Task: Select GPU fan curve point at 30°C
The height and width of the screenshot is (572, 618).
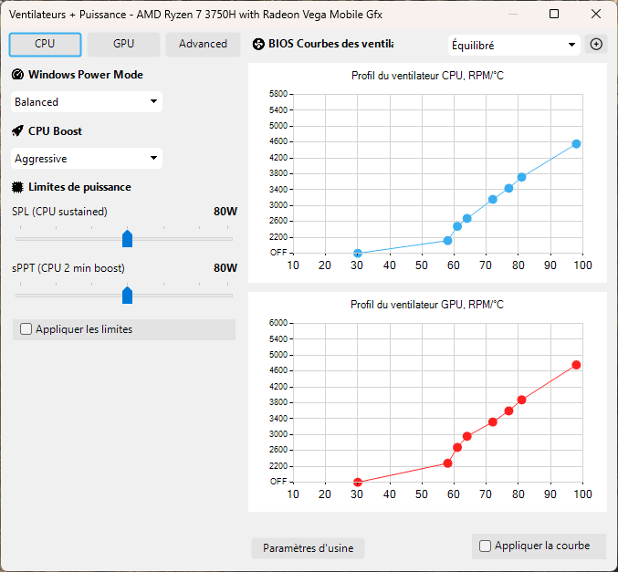Action: 358,482
